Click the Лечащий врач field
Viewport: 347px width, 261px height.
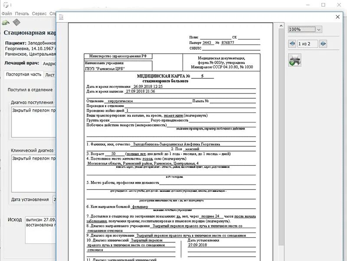[x=49, y=64]
